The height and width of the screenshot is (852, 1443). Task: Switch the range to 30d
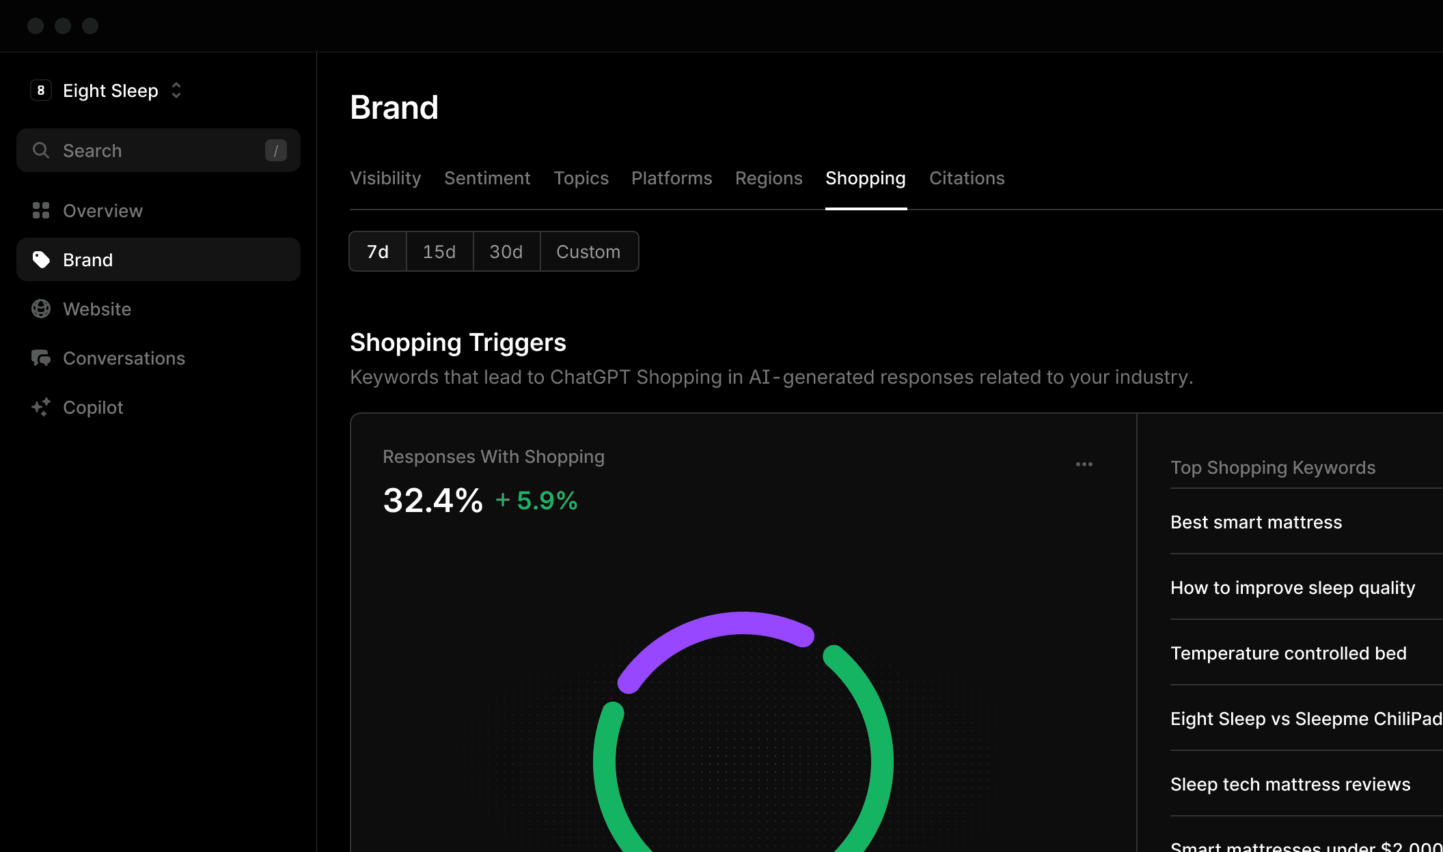tap(506, 251)
